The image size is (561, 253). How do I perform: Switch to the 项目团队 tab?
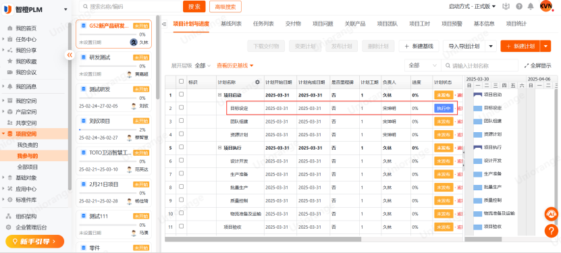[387, 24]
